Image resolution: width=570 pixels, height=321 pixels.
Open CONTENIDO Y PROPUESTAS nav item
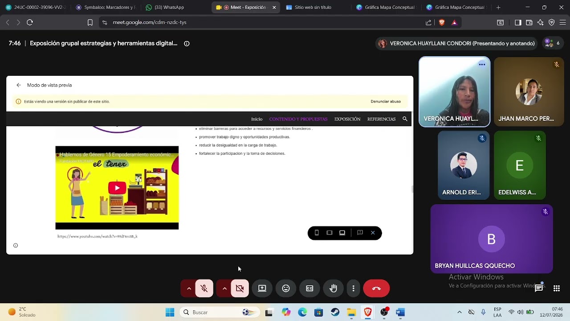coord(298,119)
